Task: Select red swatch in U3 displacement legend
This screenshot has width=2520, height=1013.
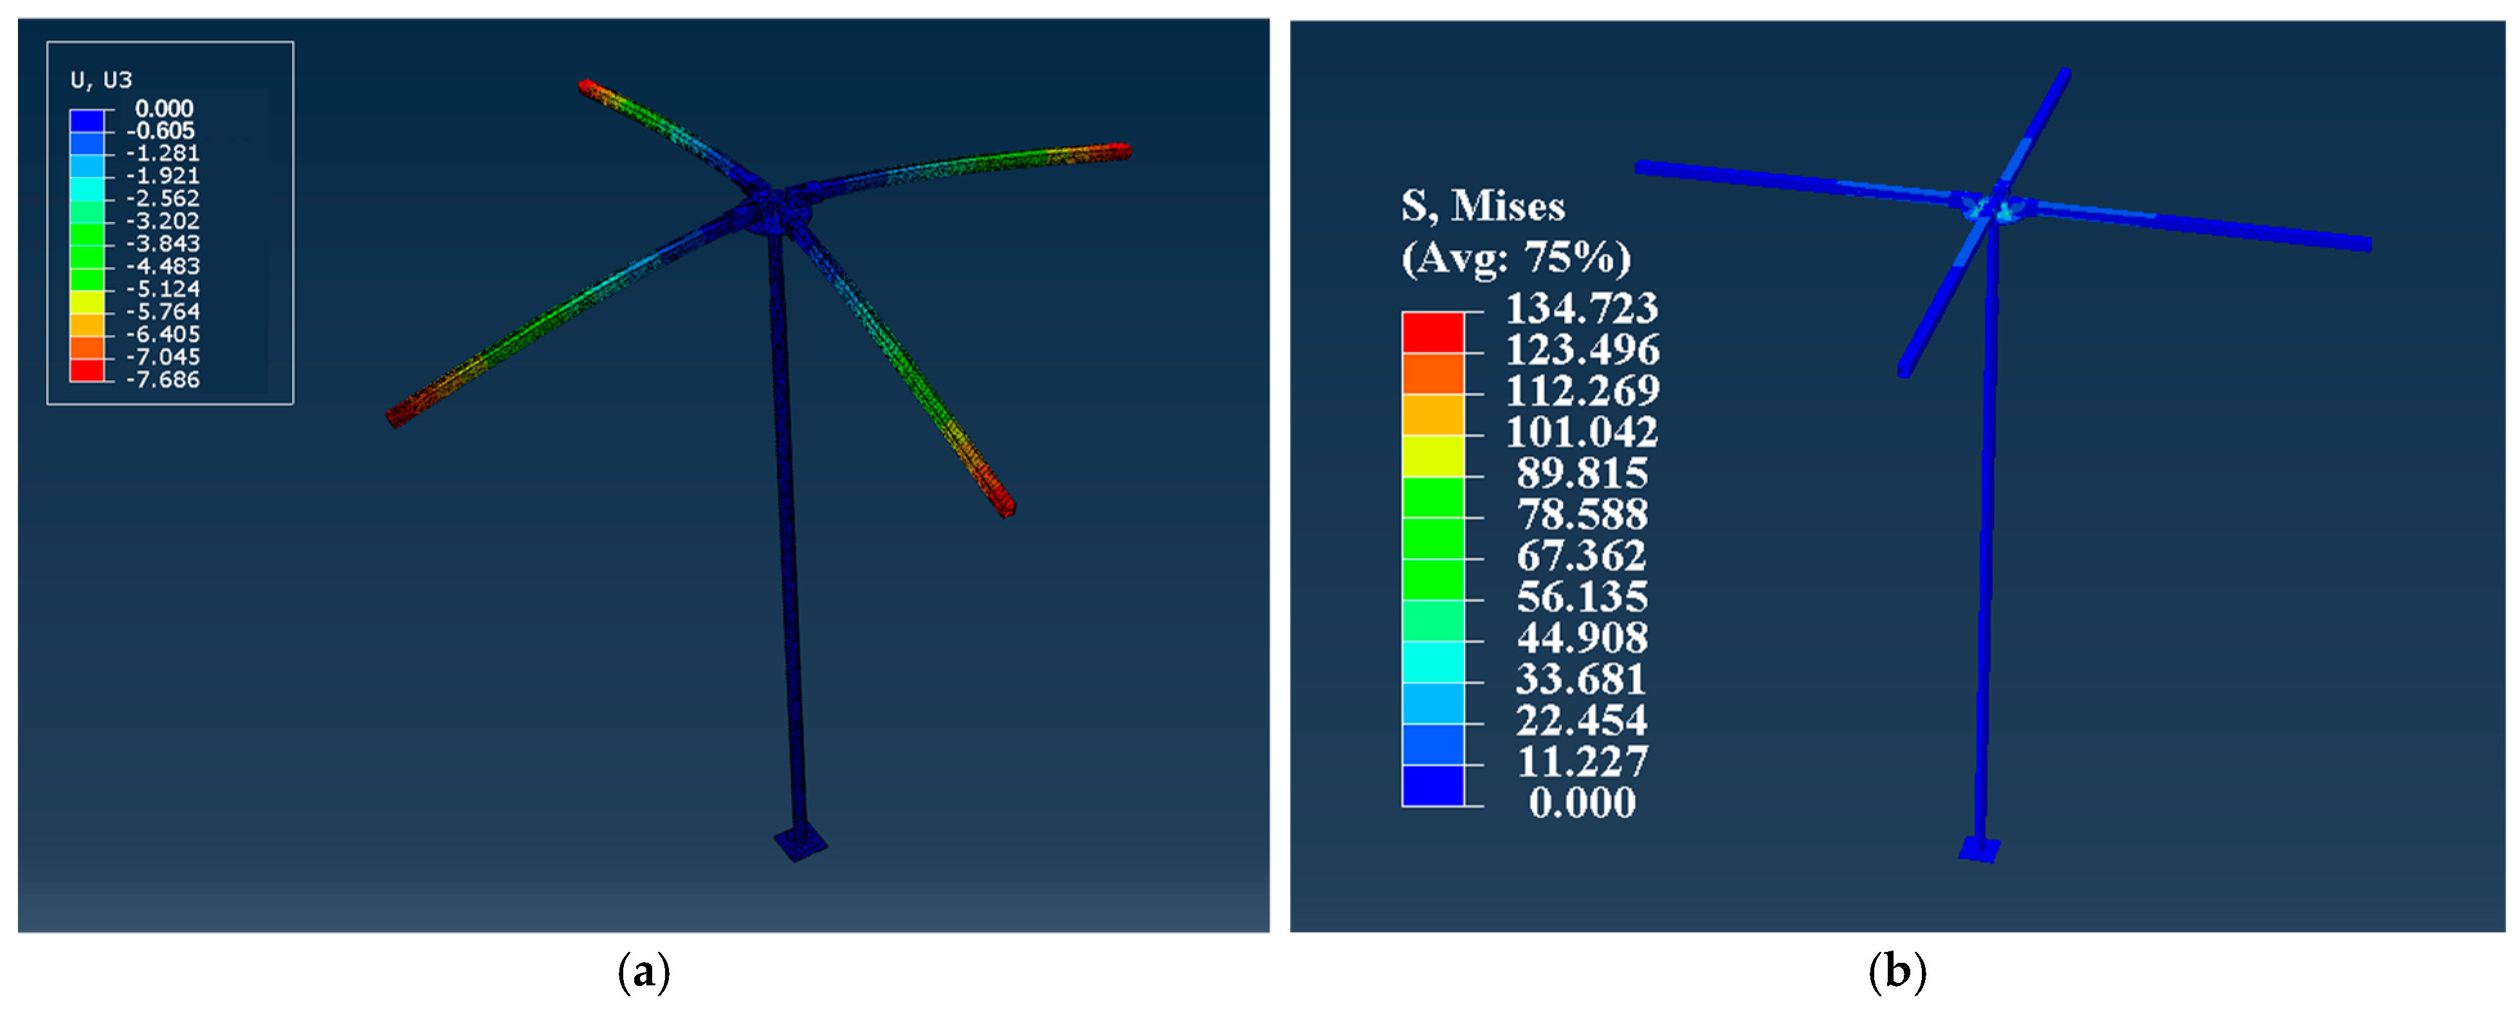Action: [87, 370]
